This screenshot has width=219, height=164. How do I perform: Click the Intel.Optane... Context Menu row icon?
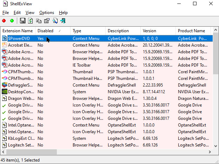[x=4, y=125]
